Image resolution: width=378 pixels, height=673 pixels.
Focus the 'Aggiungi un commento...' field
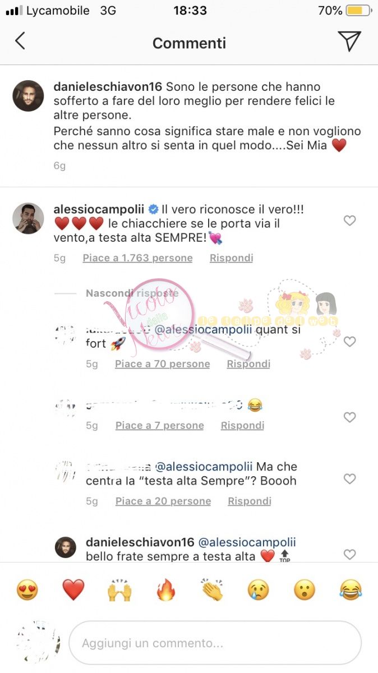click(x=215, y=643)
